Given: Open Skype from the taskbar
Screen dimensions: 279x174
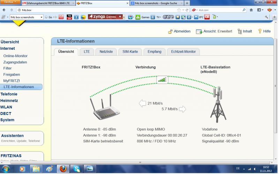Looking at the screenshot, I should tap(77, 169).
